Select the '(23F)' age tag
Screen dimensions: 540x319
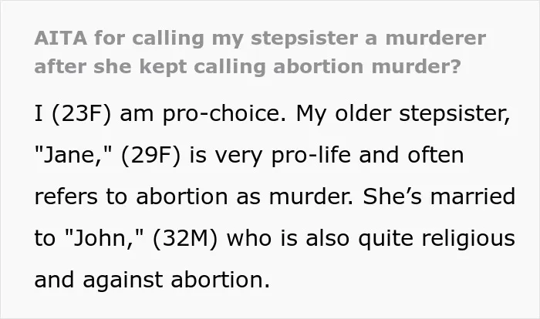82,114
